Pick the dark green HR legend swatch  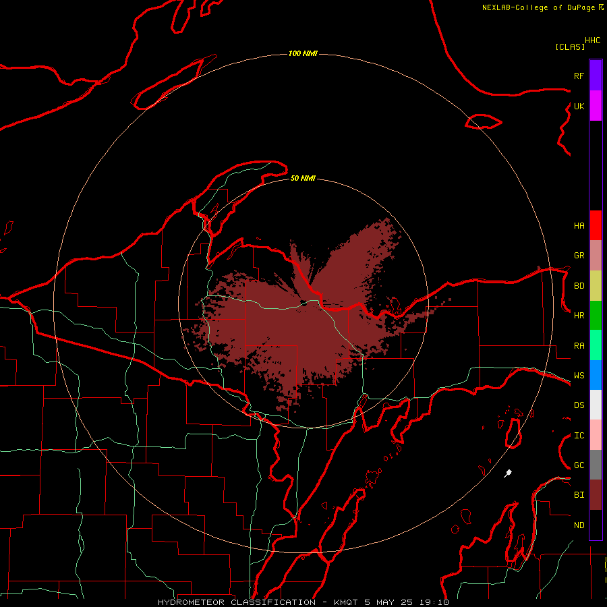coord(596,316)
